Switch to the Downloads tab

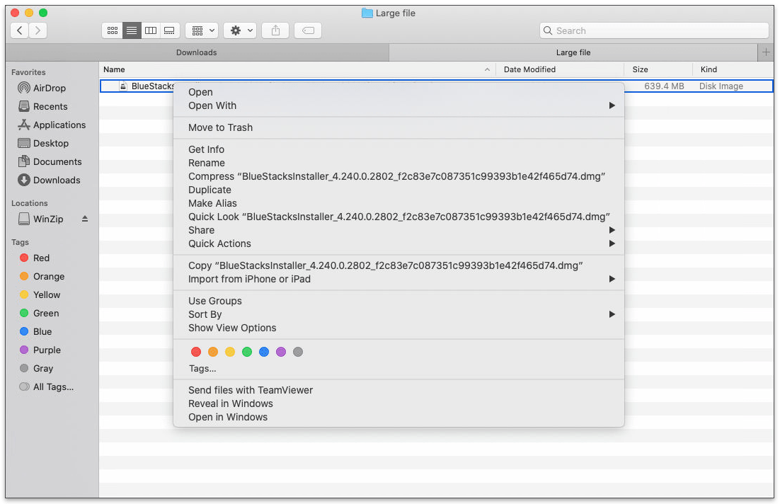[197, 52]
